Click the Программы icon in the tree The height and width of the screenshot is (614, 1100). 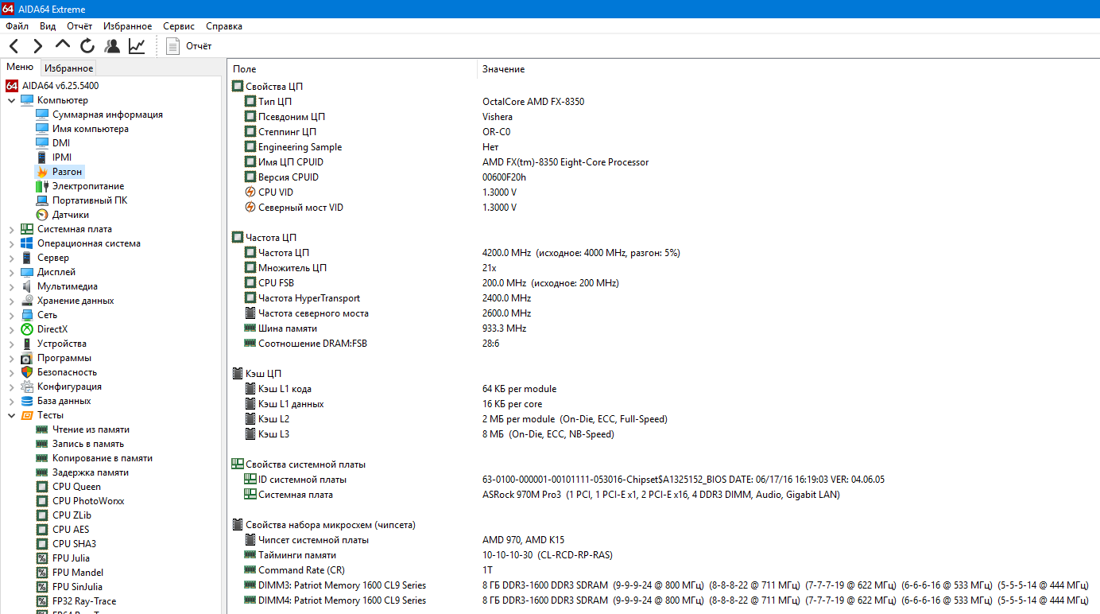click(x=27, y=358)
